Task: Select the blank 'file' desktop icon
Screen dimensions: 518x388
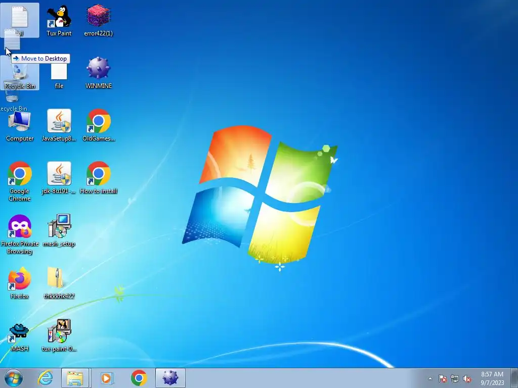Action: (x=59, y=76)
